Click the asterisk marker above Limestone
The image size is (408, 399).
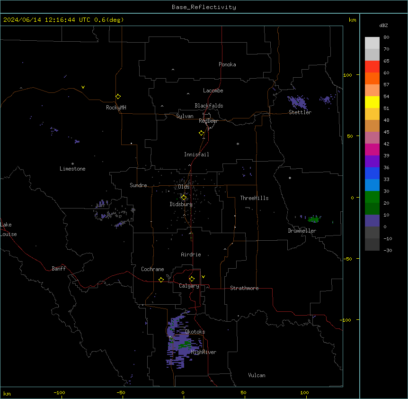(x=72, y=163)
